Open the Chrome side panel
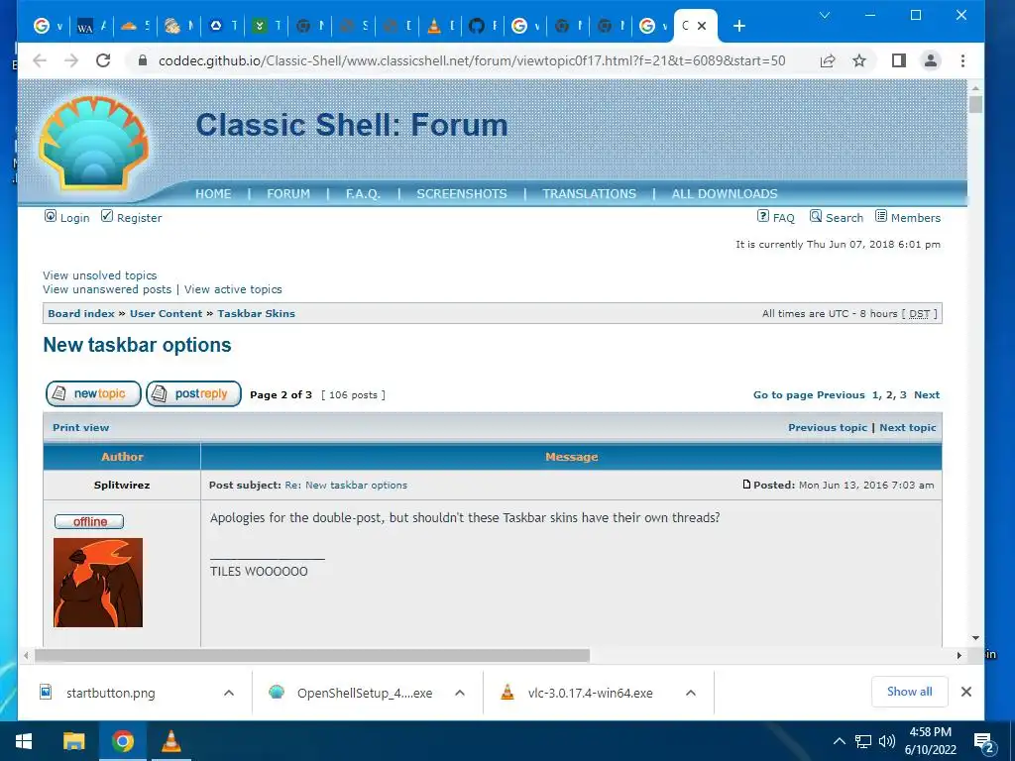The width and height of the screenshot is (1015, 761). [898, 60]
